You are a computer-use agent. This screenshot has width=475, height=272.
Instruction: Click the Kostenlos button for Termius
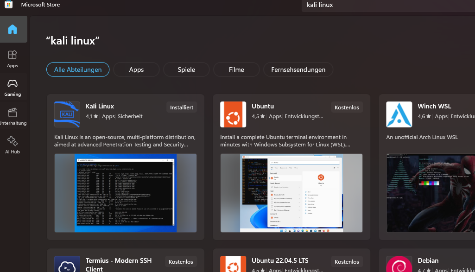click(x=181, y=261)
